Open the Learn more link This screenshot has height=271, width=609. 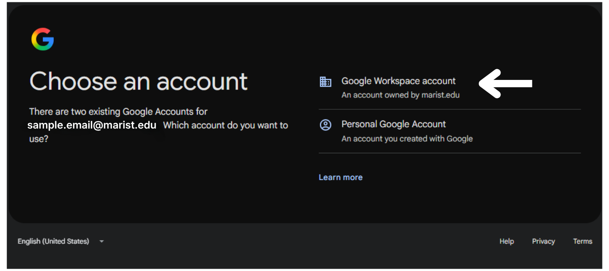[341, 177]
